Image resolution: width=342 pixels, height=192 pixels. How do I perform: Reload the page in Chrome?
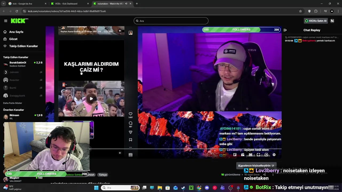click(17, 11)
